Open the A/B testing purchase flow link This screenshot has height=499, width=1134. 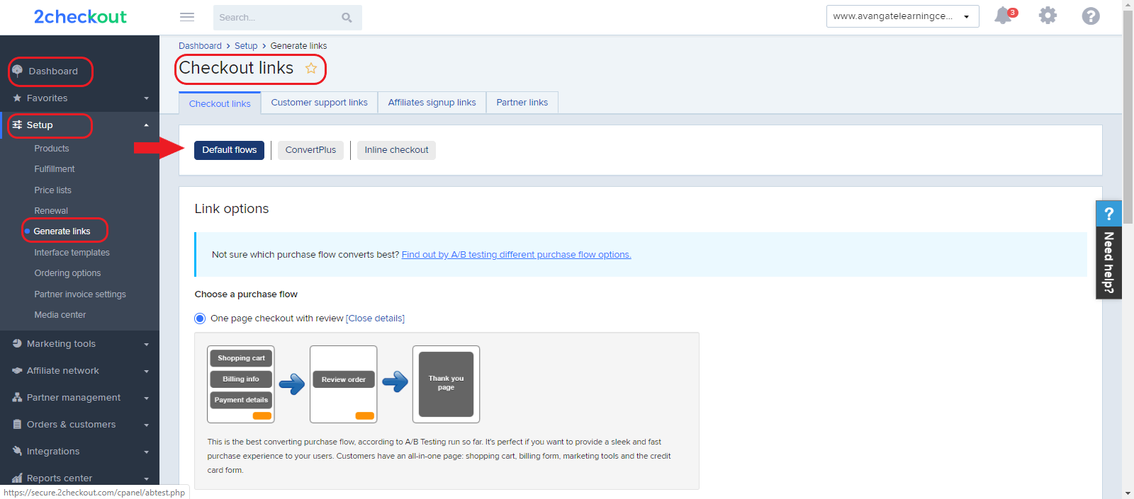(x=516, y=255)
